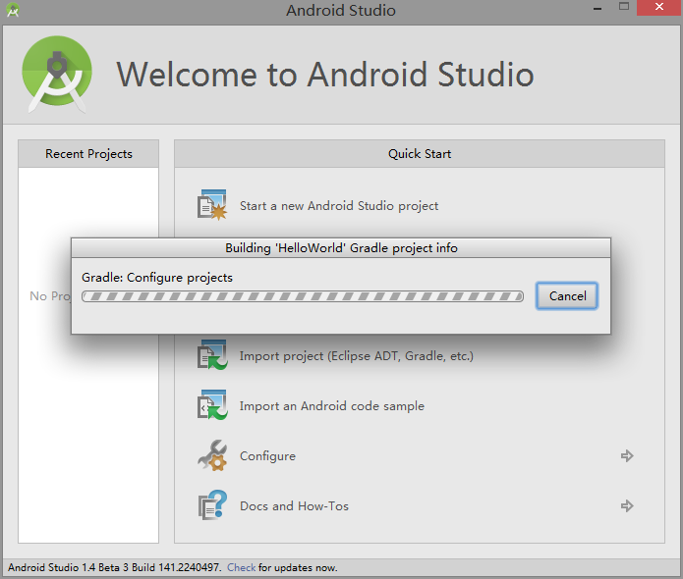Select the Quick Start panel header
Viewport: 683px width, 579px height.
click(x=420, y=153)
